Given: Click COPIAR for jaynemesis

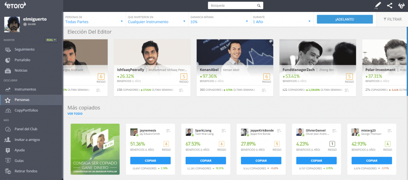Looking at the screenshot, I should (x=150, y=160).
